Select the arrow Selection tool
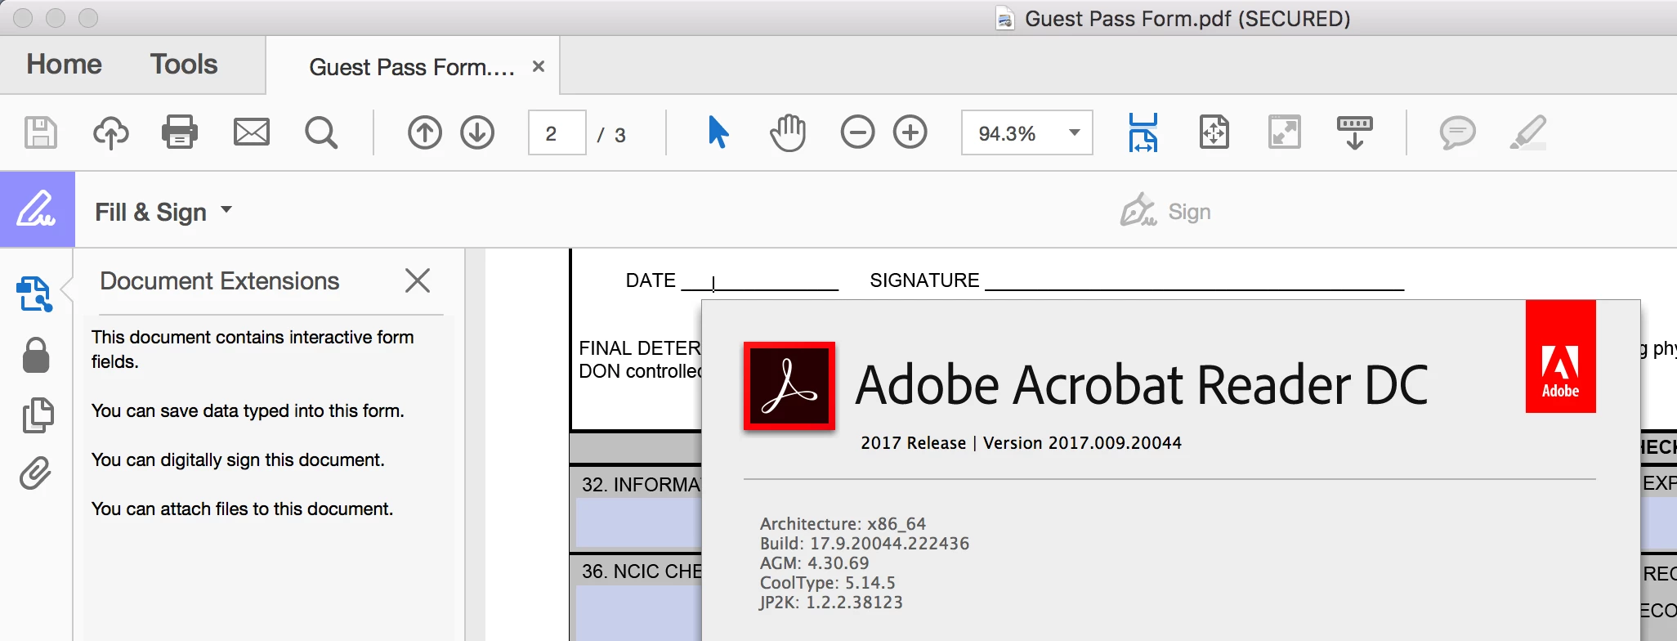 [718, 132]
